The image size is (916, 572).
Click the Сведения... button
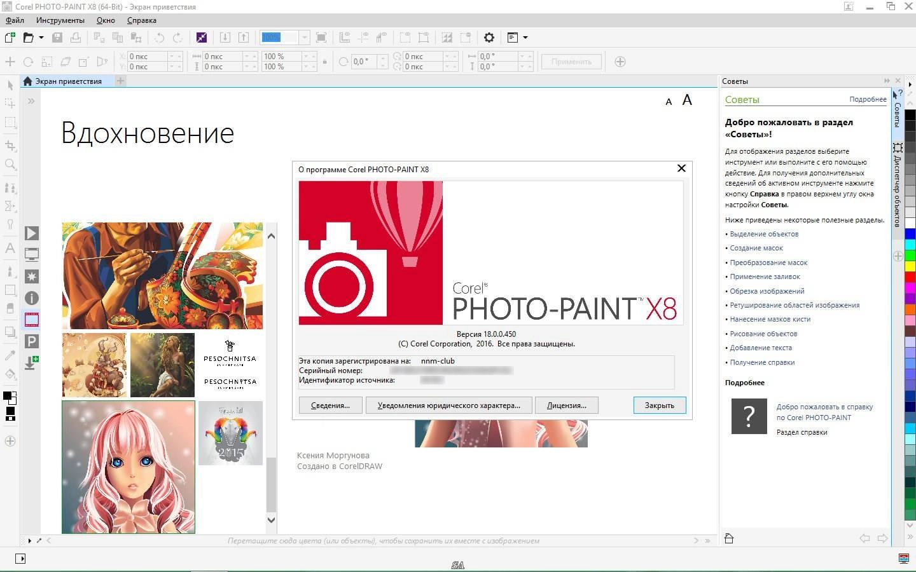tap(330, 405)
